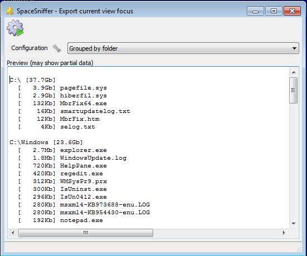Minimize the SpaceSniffer export window
Image resolution: width=307 pixels, height=256 pixels.
point(255,11)
